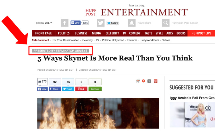
Task: Open Political Hollywood link
Action: tap(113, 40)
